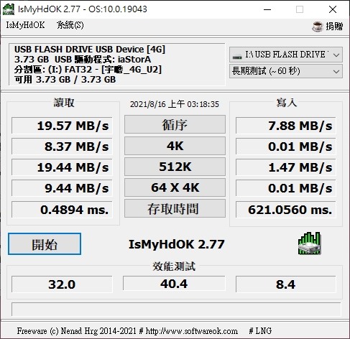
Task: Click the 64 X 4K test button
Action: [x=175, y=187]
